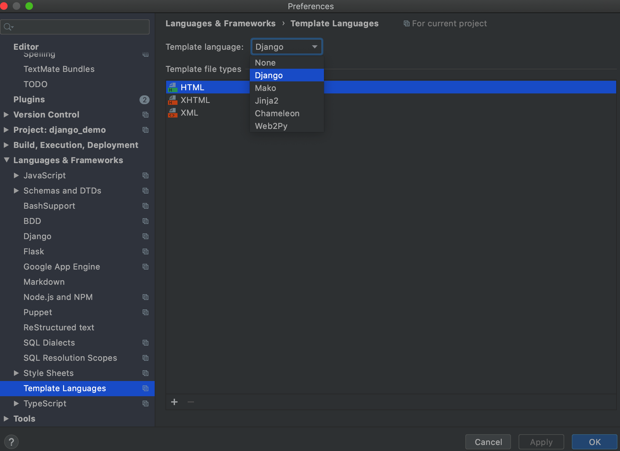Choose Web2Py in the template language list
This screenshot has height=451, width=620.
click(x=287, y=126)
